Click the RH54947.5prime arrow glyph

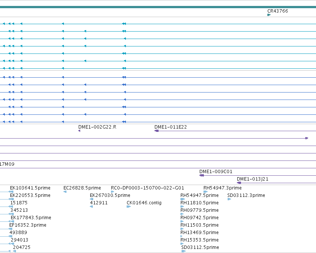click(x=183, y=199)
